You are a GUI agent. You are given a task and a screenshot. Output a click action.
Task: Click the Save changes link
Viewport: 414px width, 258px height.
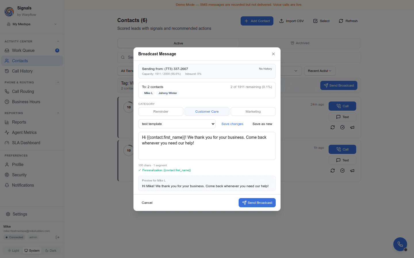tap(232, 124)
